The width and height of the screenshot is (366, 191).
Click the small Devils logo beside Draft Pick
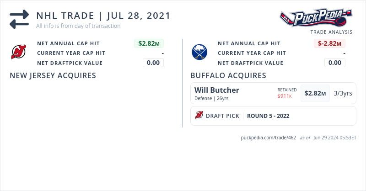pos(199,116)
